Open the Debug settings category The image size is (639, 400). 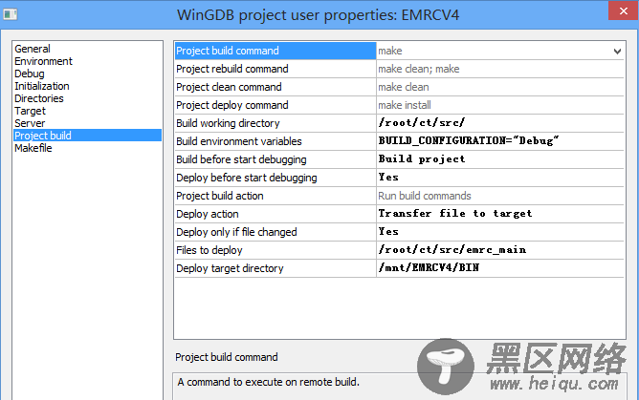coord(30,74)
